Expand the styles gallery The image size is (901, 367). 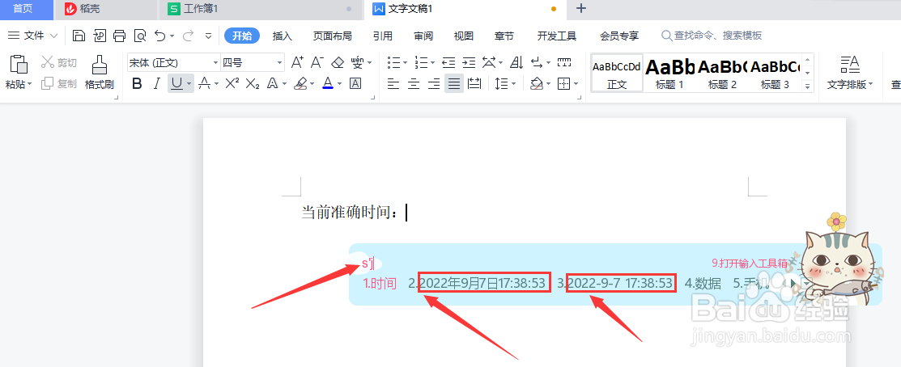point(808,86)
